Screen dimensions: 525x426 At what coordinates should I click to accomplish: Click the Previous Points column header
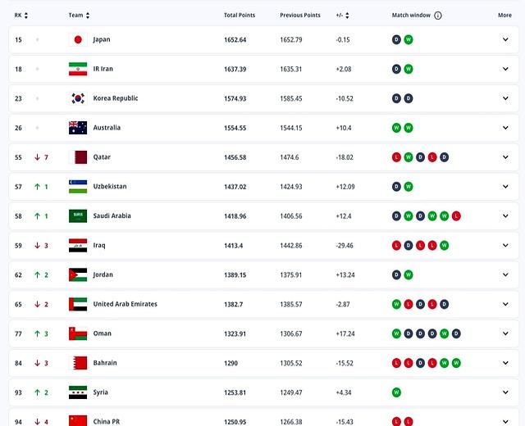pos(300,16)
